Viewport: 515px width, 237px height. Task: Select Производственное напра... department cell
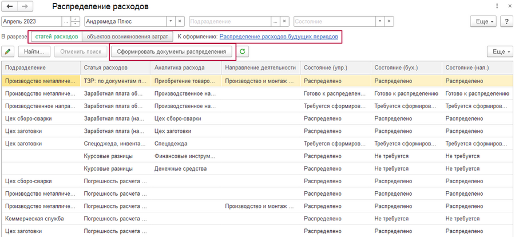pyautogui.click(x=41, y=106)
